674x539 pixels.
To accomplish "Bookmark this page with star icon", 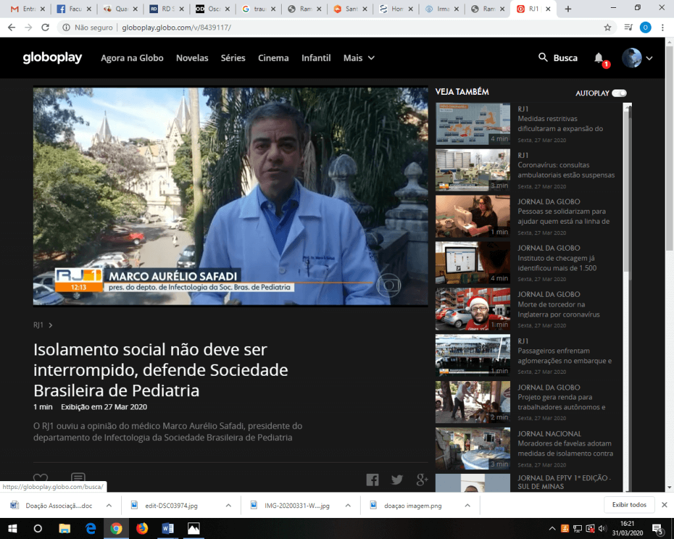I will click(608, 28).
